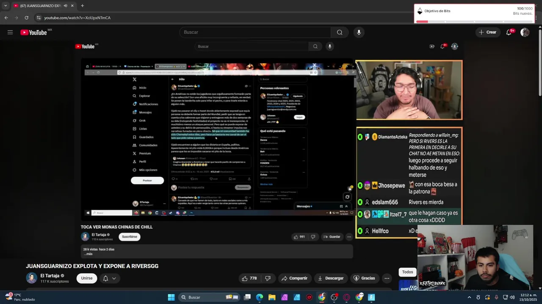Start voice search with the microphone icon
This screenshot has width=542, height=304.
359,32
